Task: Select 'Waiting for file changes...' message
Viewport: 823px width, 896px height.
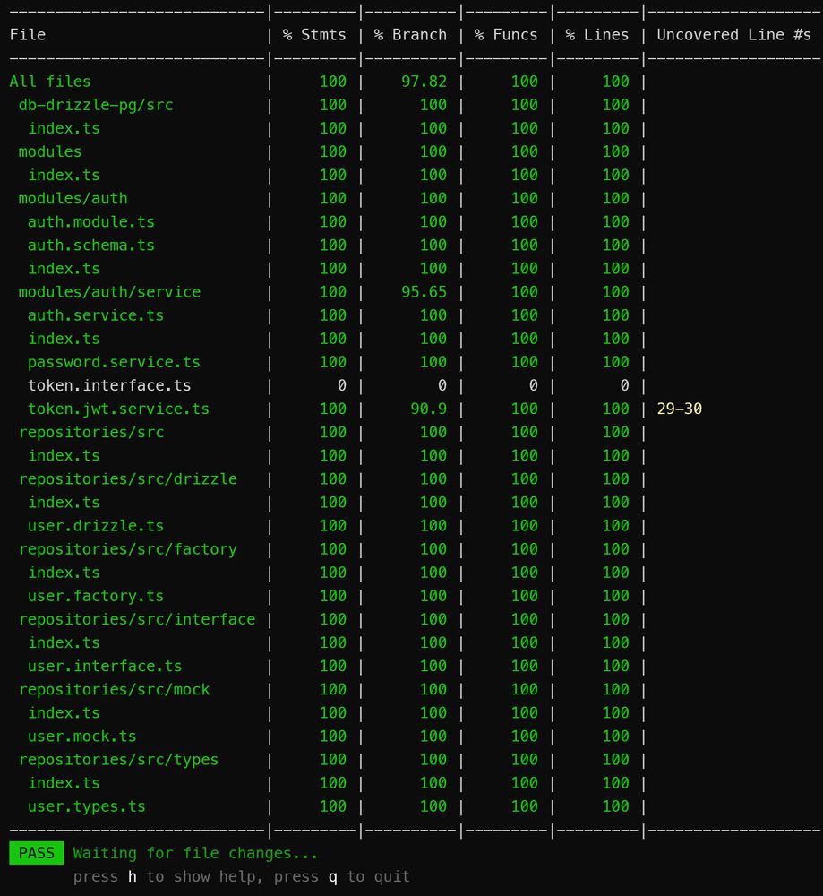Action: 195,853
